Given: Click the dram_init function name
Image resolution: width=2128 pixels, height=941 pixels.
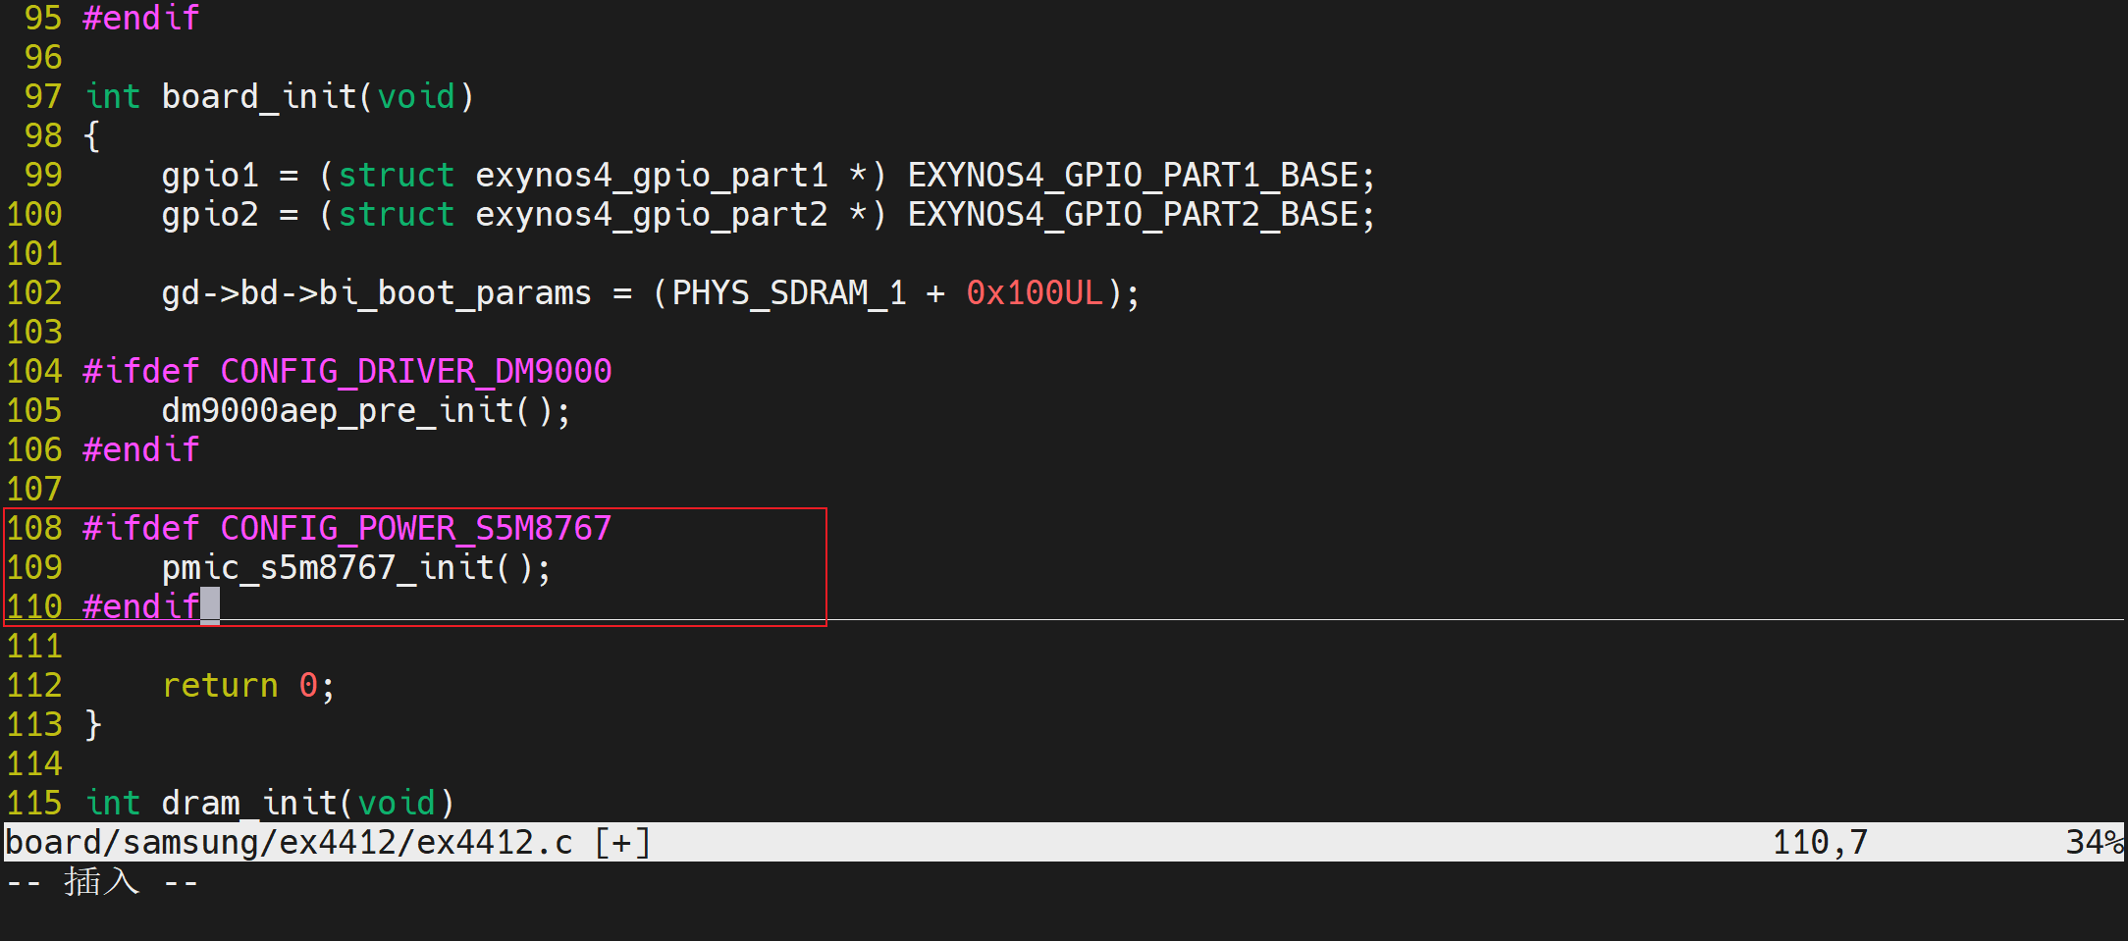Looking at the screenshot, I should pyautogui.click(x=249, y=804).
